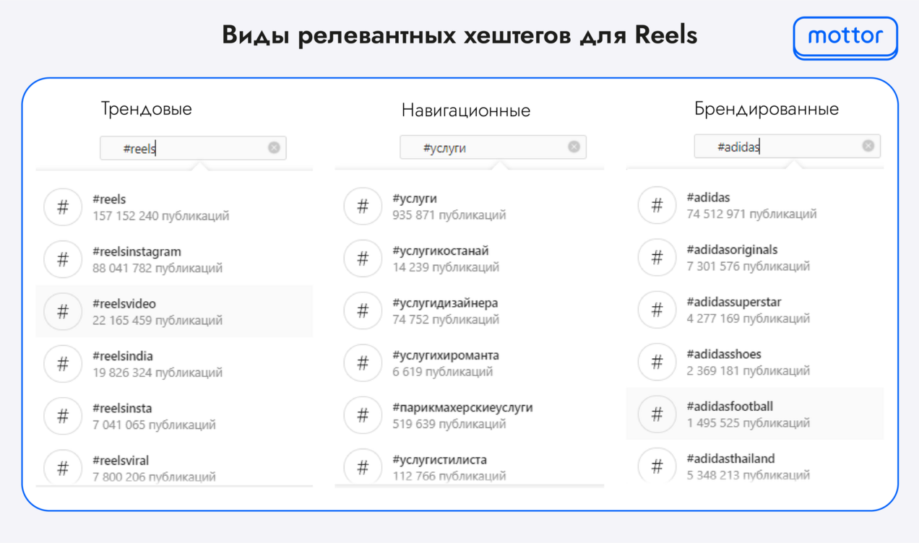Screen dimensions: 919x543
Task: Click the "2 369 181 публикаций" count
Action: (x=748, y=371)
